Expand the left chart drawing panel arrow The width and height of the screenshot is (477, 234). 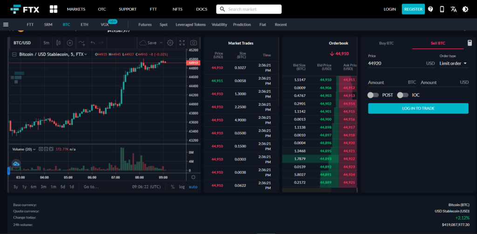[x=8, y=171]
